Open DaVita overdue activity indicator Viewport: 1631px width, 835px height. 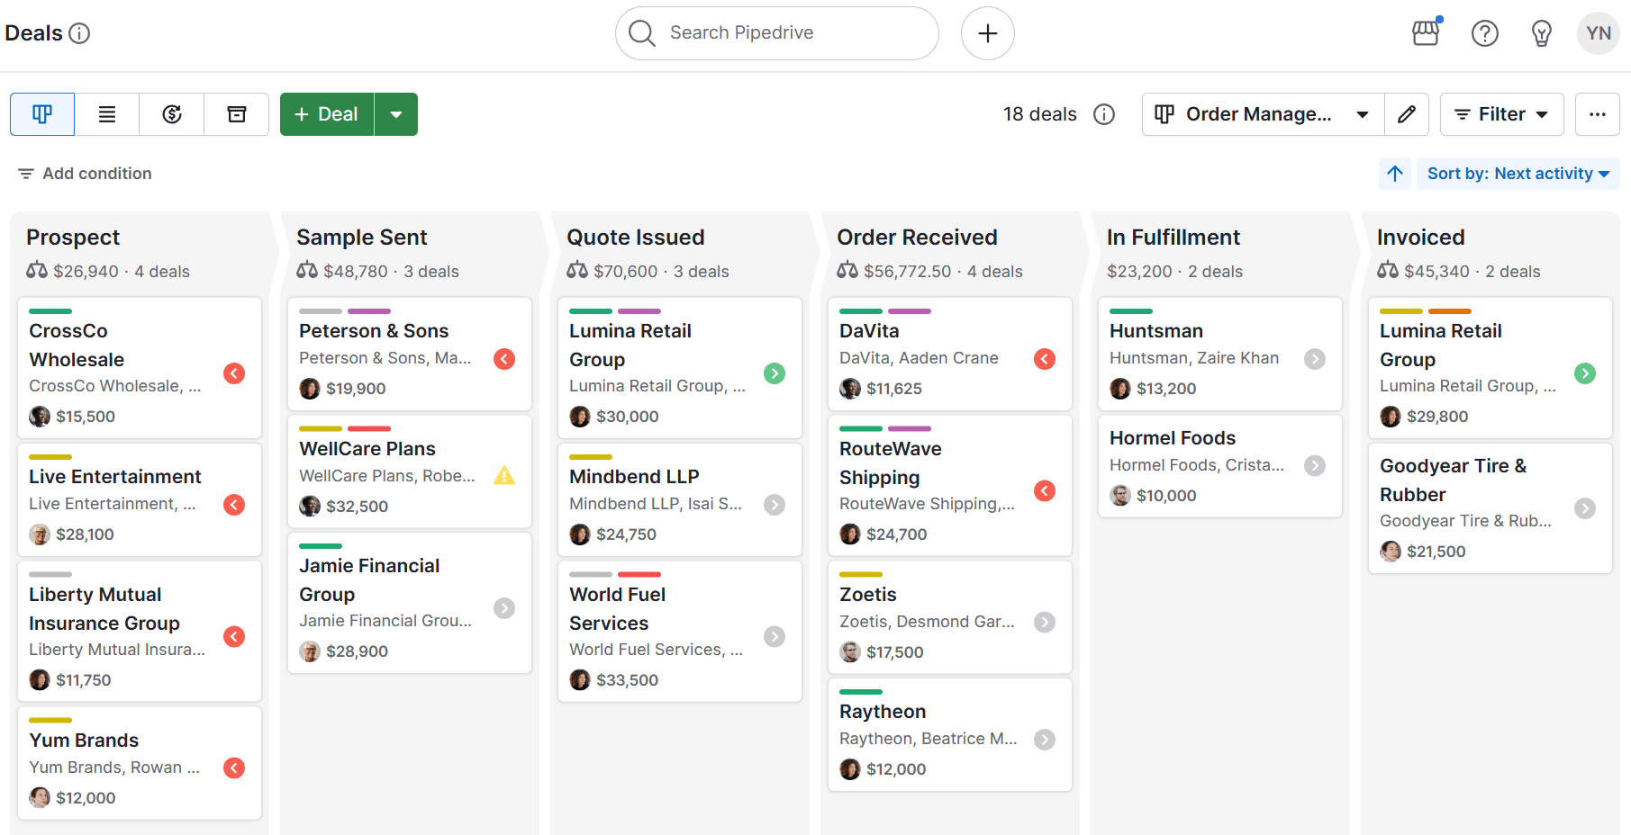pos(1045,359)
